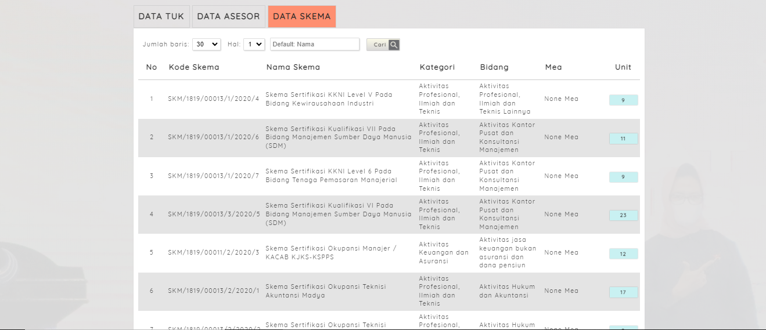The height and width of the screenshot is (330, 766).
Task: Click unit count 9 for Tenaga Pemasaran Manajerial
Action: [623, 177]
